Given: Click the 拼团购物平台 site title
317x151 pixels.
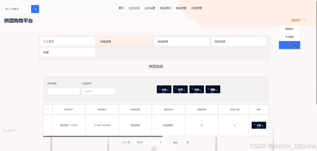Looking at the screenshot, I should click(19, 21).
